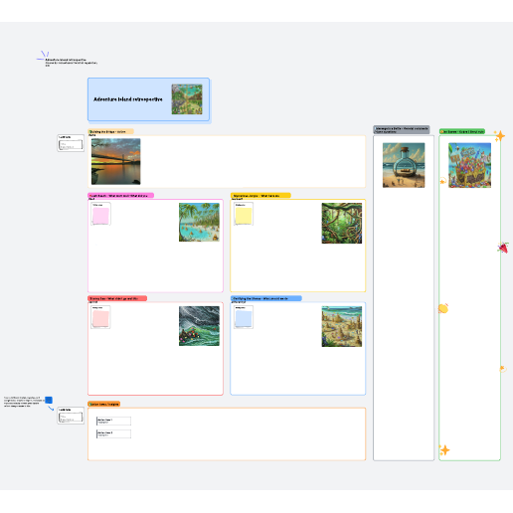Select the blue sticky note in Fortifying the Shores frame

point(244,319)
